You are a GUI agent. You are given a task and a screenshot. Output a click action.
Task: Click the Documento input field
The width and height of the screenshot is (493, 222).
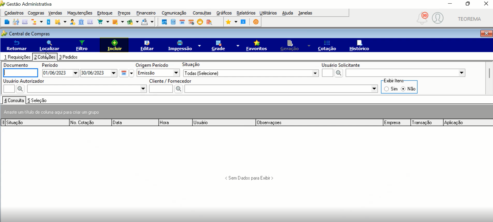[x=21, y=73]
